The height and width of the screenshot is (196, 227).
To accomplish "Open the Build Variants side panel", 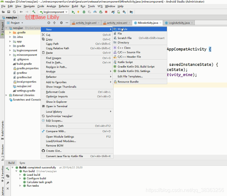I will (x=3, y=130).
